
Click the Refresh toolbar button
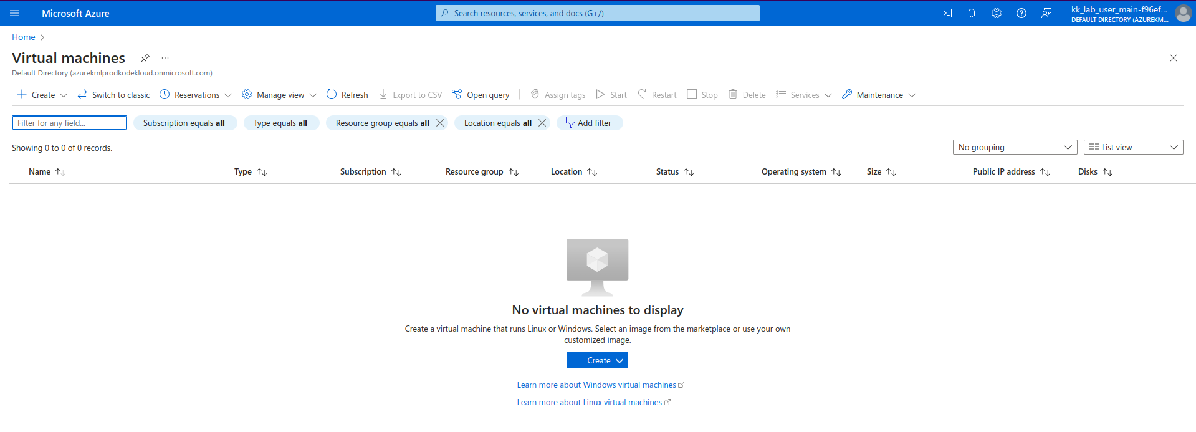(347, 95)
